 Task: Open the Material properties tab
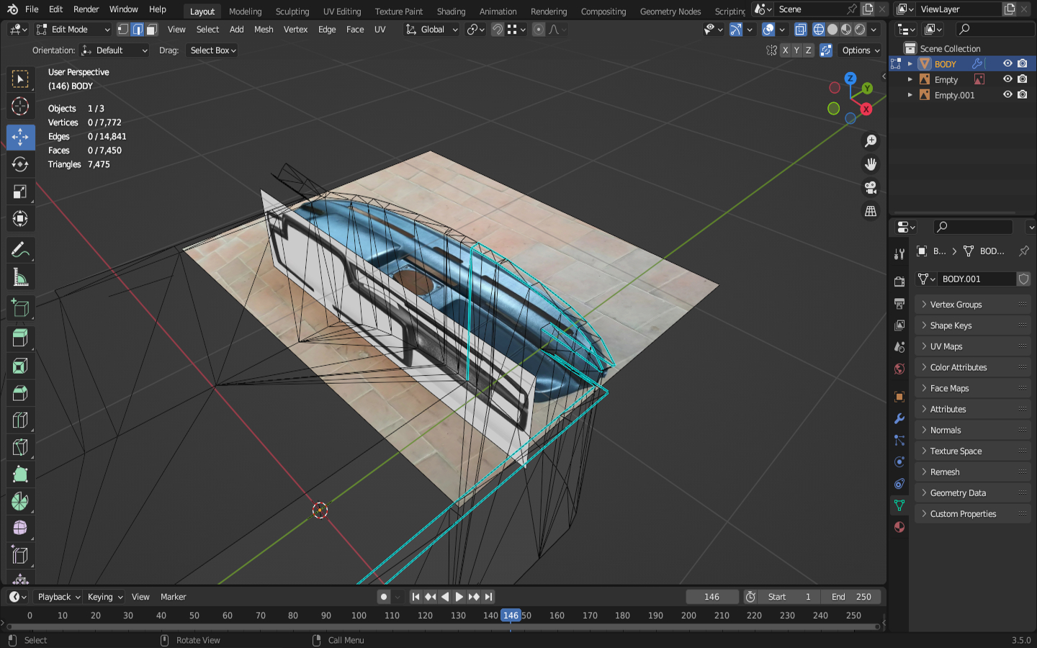coord(899,527)
